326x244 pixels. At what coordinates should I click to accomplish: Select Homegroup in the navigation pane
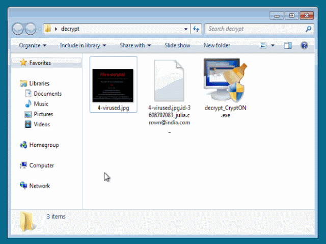[x=44, y=145]
